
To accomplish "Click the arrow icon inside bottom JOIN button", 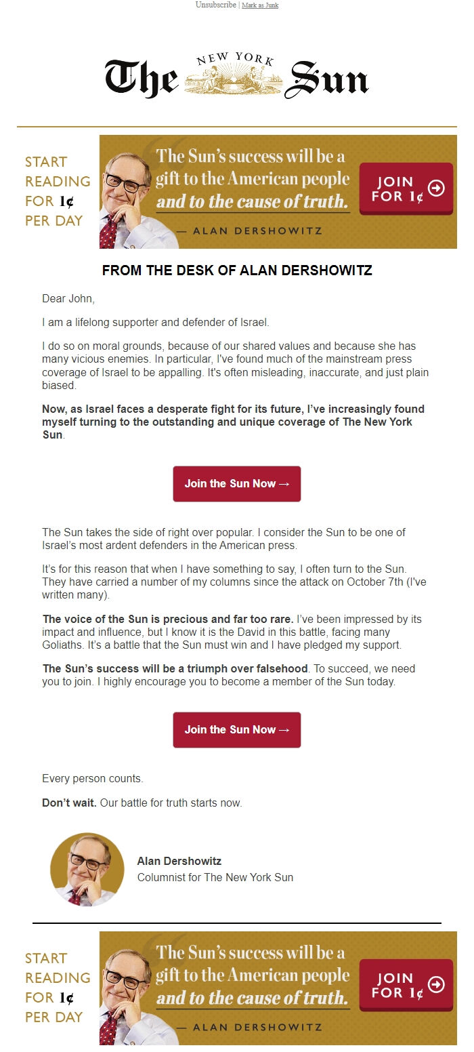I will (436, 984).
